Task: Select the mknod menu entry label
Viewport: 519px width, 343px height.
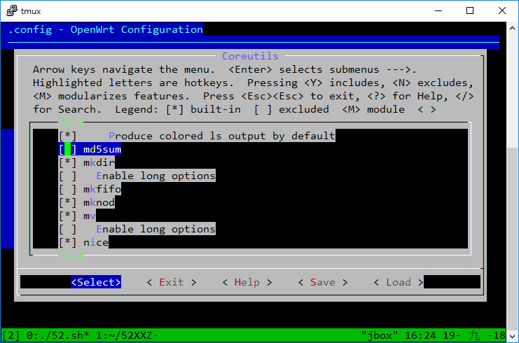Action: pyautogui.click(x=99, y=202)
